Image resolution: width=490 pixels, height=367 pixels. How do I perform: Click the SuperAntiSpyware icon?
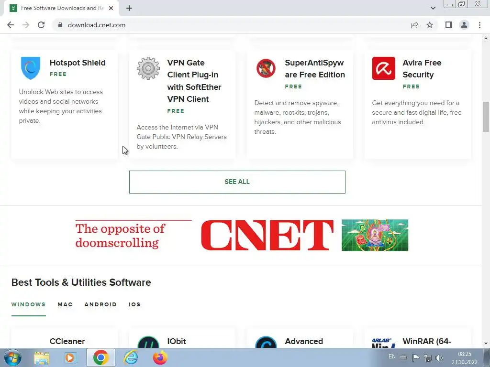click(x=266, y=68)
